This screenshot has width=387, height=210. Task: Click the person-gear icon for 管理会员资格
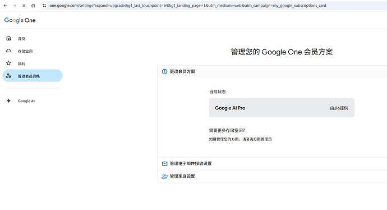point(8,76)
